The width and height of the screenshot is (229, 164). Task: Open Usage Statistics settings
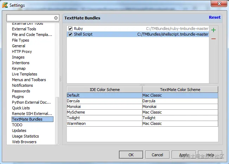tap(25, 136)
